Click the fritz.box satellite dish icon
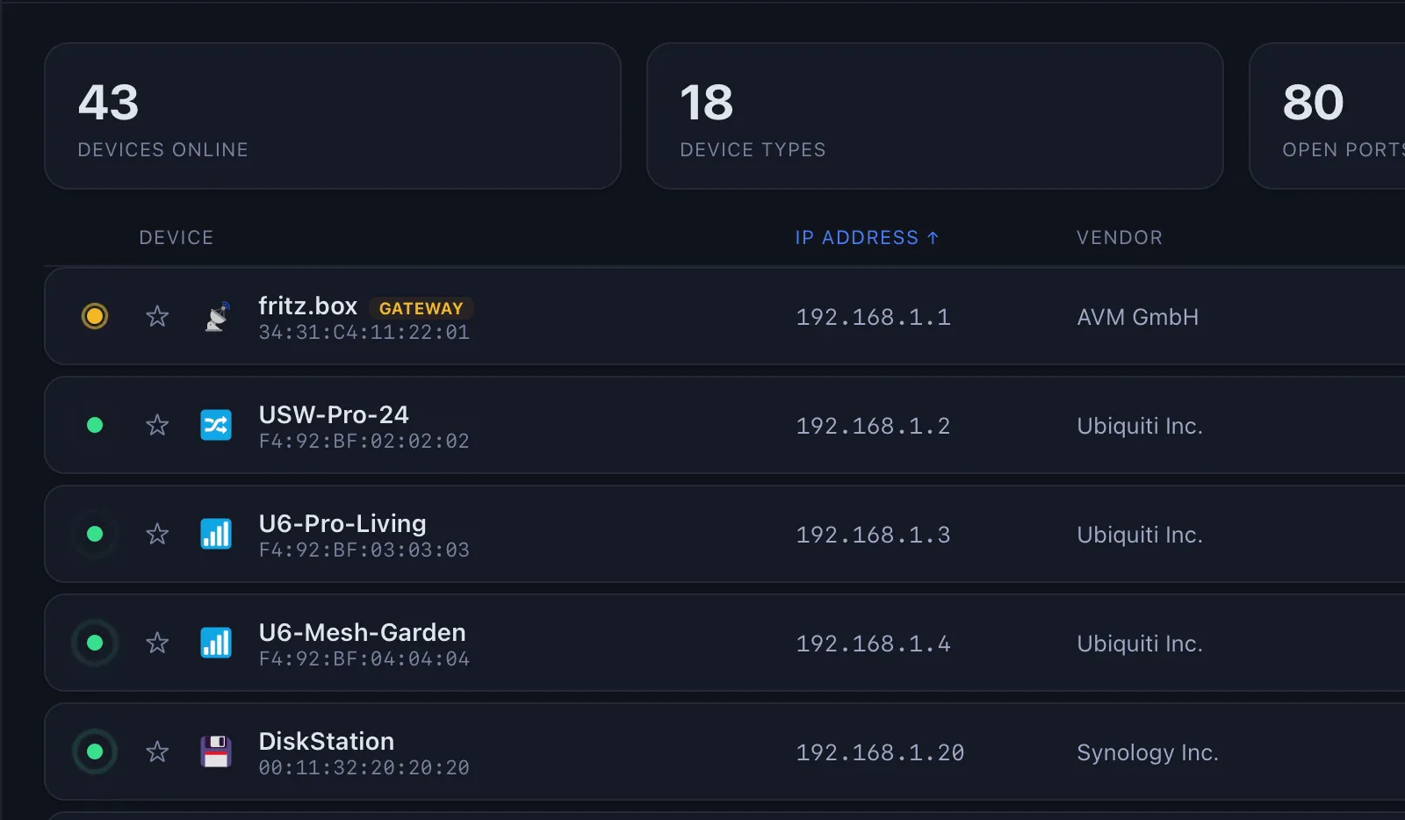The image size is (1405, 820). point(216,316)
